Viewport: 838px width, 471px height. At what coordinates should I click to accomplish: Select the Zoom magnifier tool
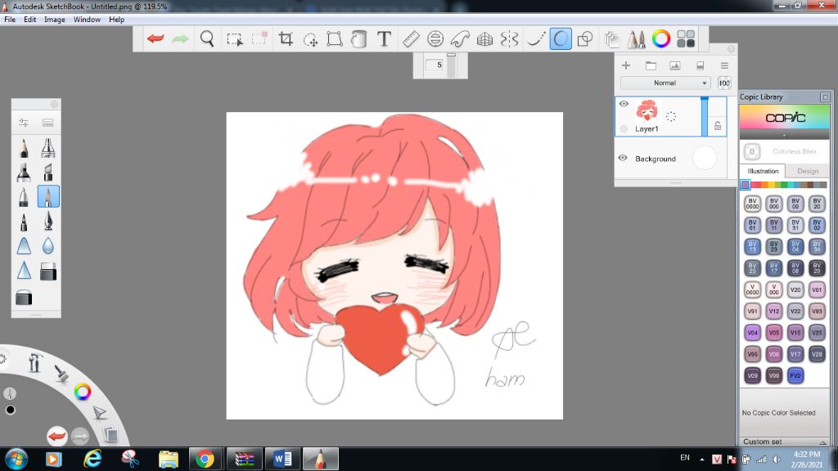(207, 38)
